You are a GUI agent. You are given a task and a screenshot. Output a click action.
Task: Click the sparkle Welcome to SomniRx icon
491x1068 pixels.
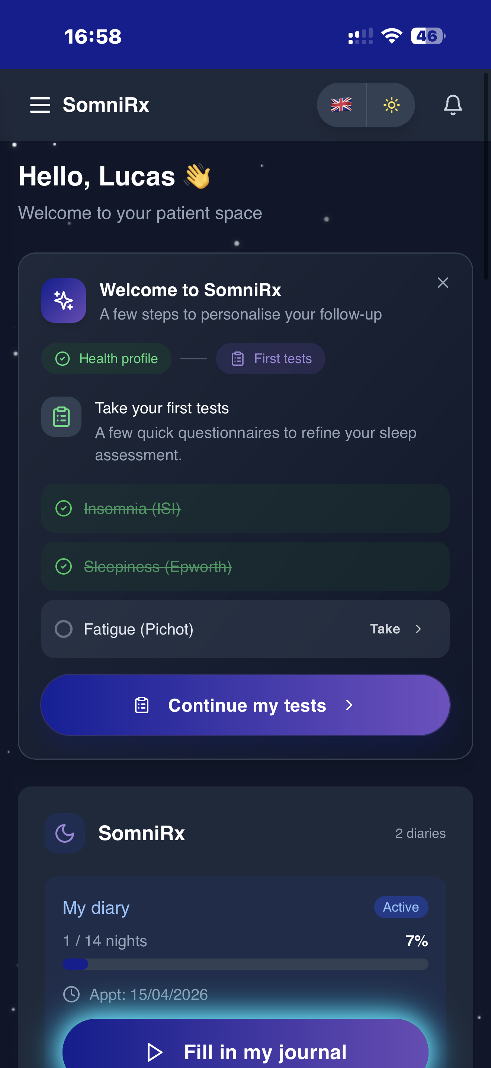tap(63, 301)
